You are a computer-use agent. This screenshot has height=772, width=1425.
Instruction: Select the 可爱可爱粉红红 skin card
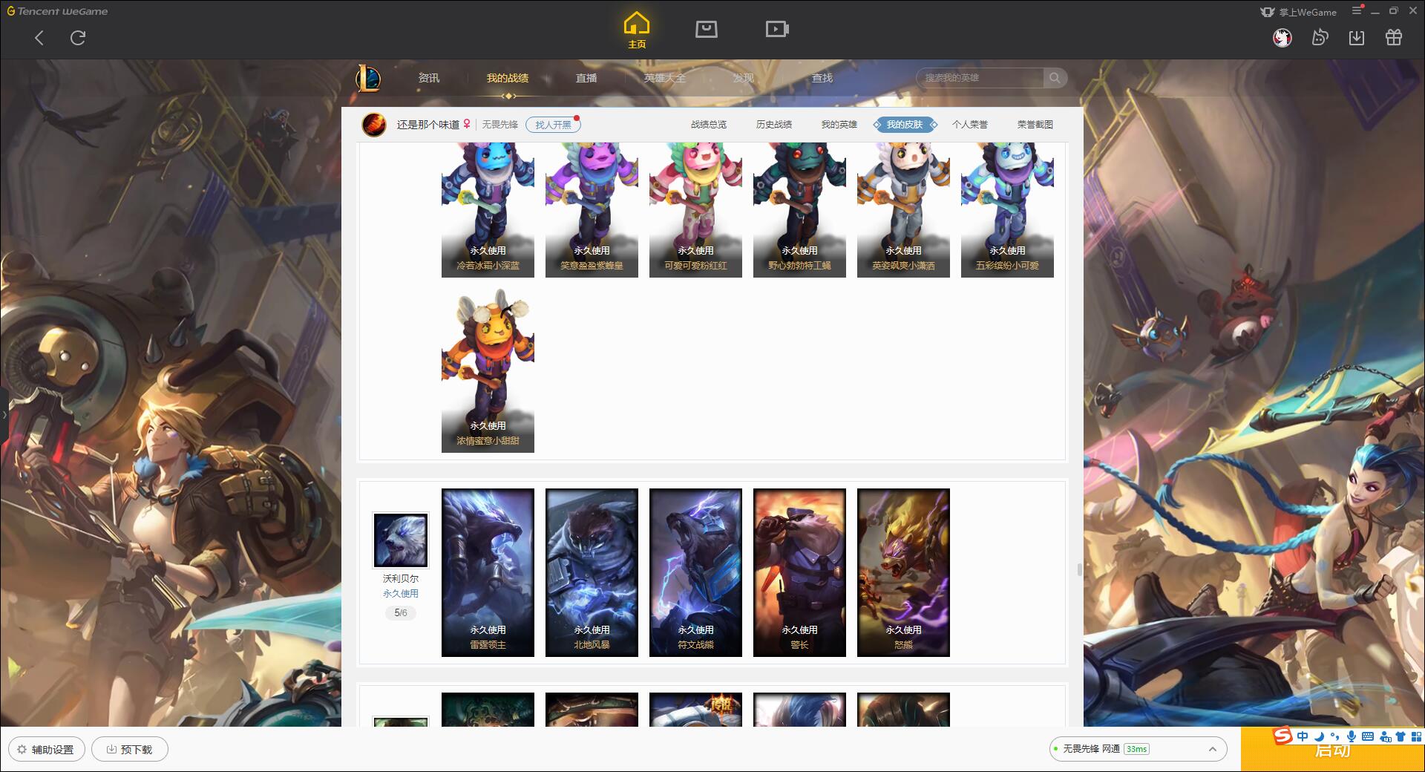(x=695, y=210)
